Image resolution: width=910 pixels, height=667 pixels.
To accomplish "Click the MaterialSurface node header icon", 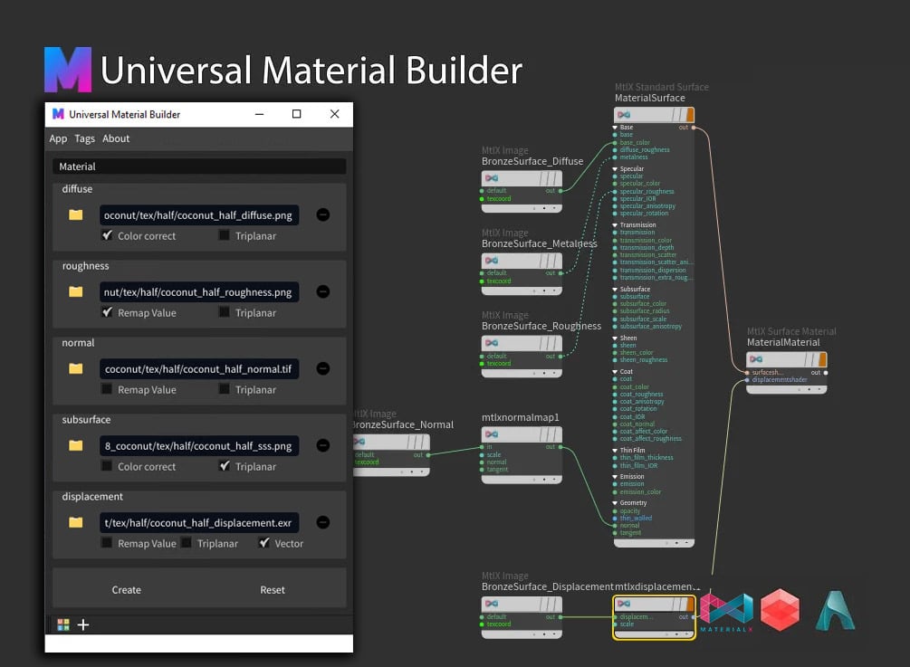I will click(624, 115).
